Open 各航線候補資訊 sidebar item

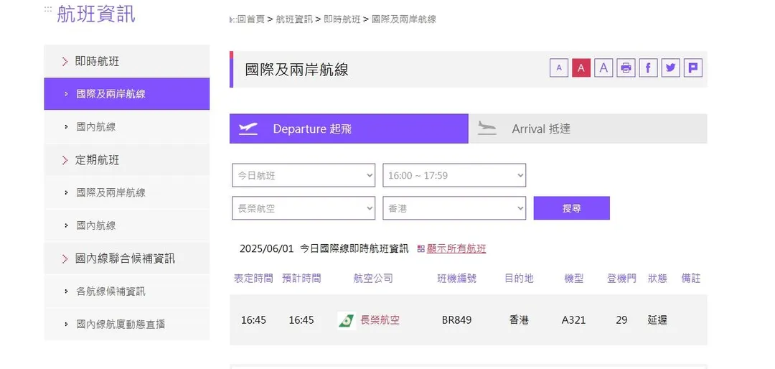(126, 291)
